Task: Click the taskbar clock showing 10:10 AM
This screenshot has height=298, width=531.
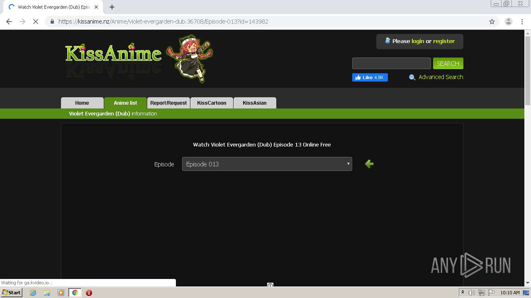Action: (510, 293)
